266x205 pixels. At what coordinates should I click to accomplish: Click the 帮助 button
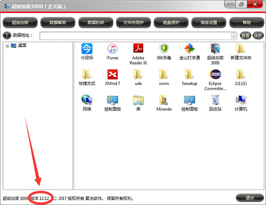(x=247, y=23)
